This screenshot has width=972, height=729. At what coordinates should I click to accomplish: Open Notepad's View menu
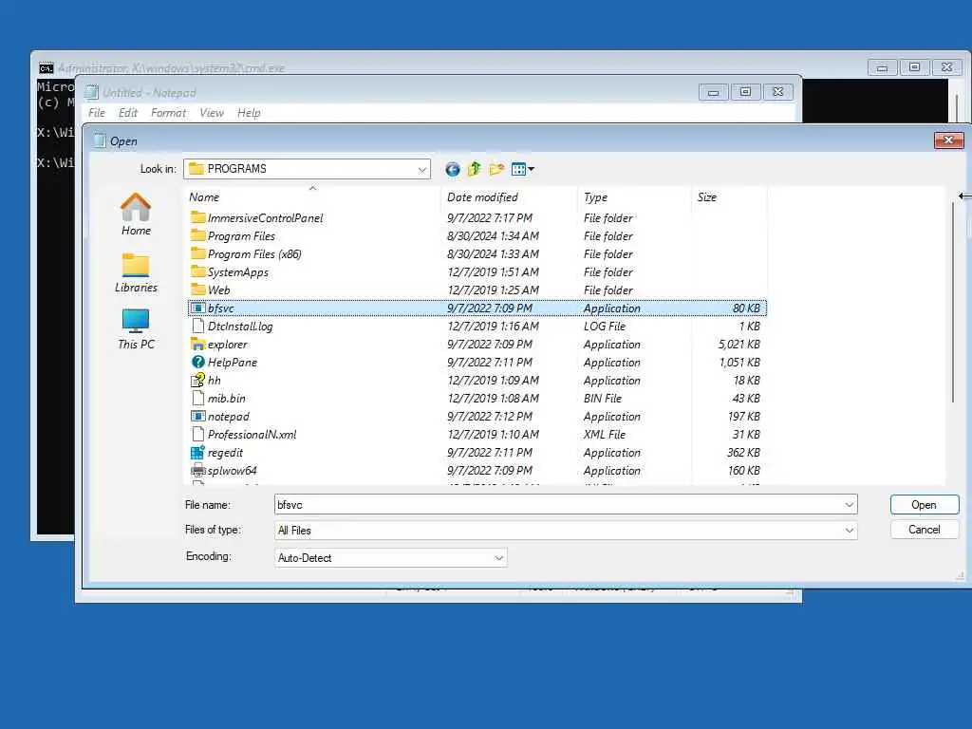(x=212, y=113)
